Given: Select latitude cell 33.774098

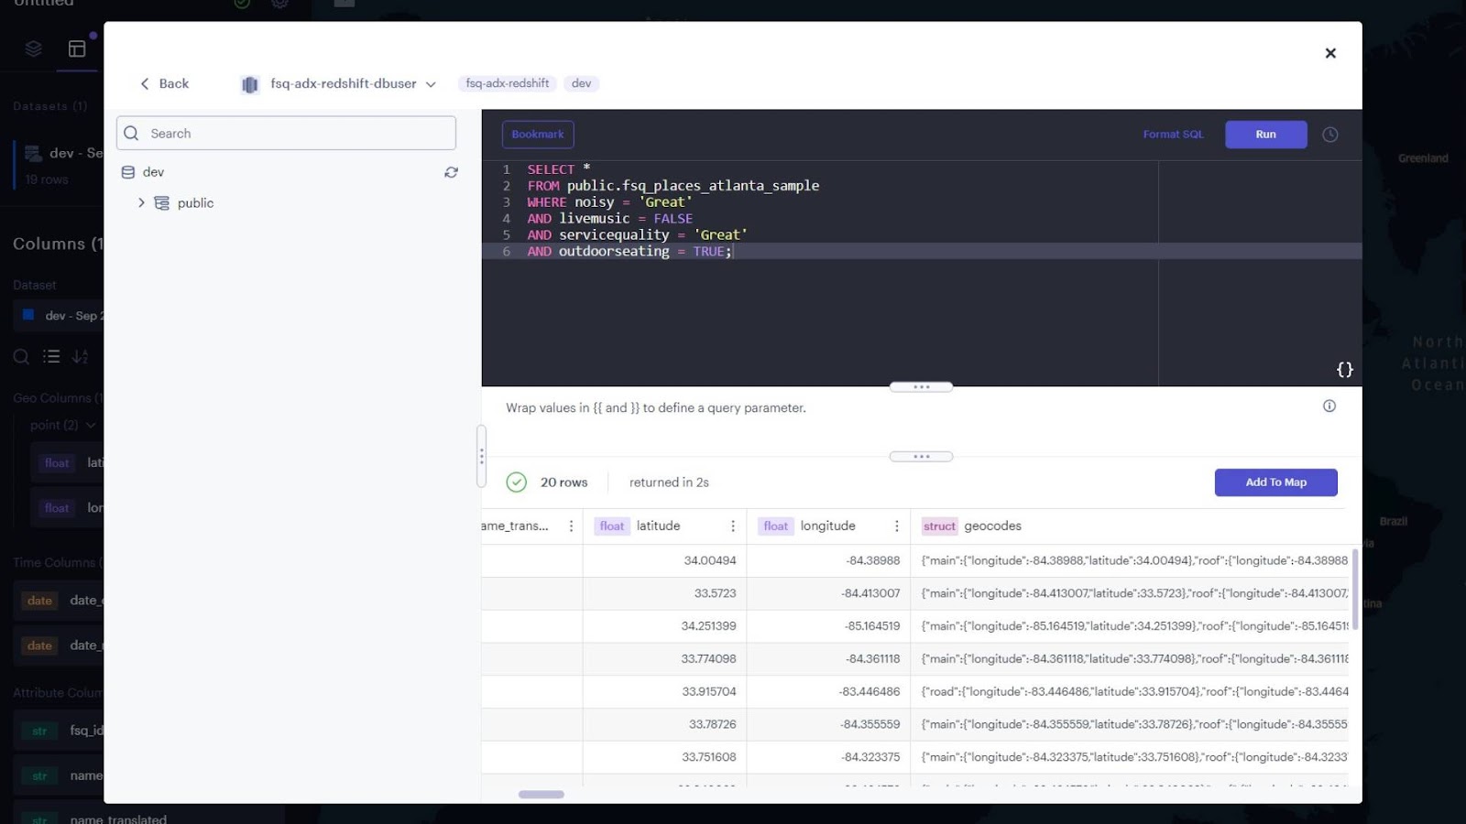Looking at the screenshot, I should click(x=664, y=658).
